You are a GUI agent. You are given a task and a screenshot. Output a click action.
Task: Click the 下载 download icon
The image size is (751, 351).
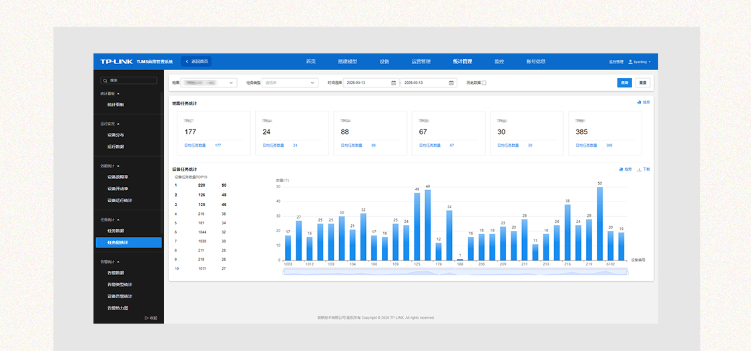tap(639, 169)
